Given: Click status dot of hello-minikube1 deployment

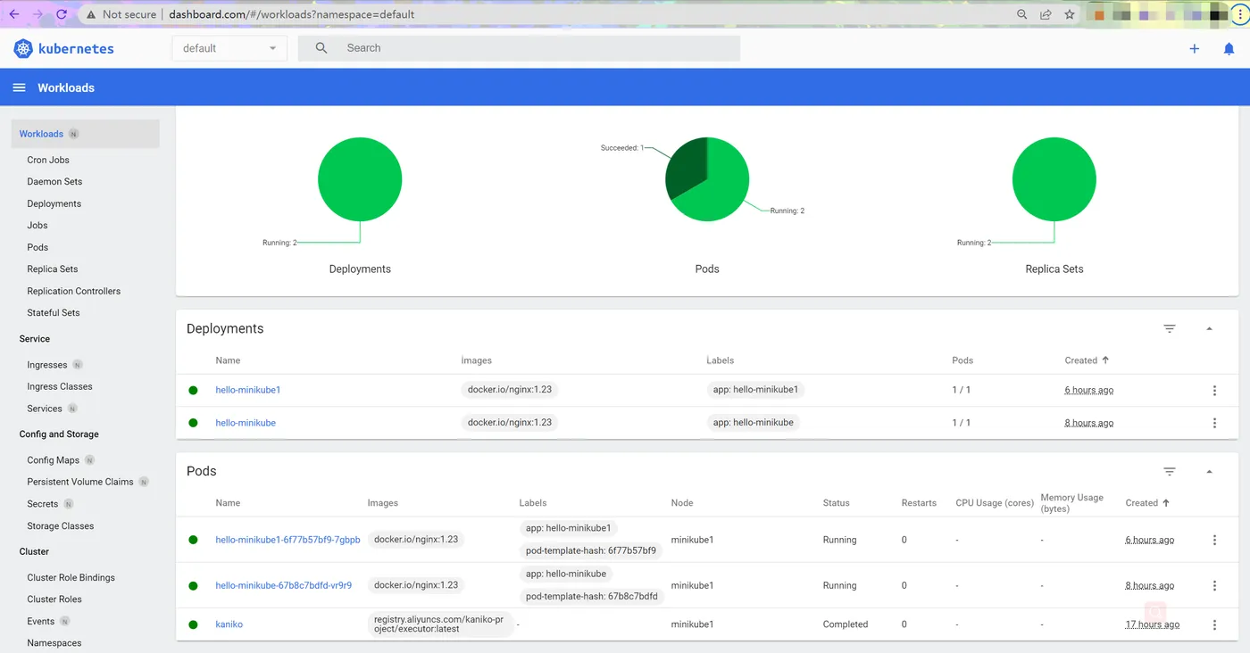Looking at the screenshot, I should point(193,391).
